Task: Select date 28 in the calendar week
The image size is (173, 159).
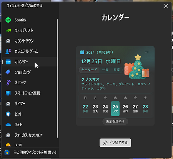Action: 145,108
